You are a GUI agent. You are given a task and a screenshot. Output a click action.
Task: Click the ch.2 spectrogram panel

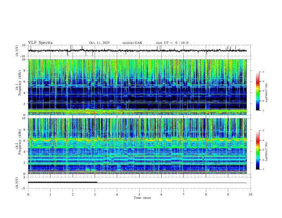137,146
